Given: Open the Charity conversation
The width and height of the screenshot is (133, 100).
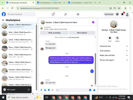Looking at the screenshot, I should coord(18,78).
